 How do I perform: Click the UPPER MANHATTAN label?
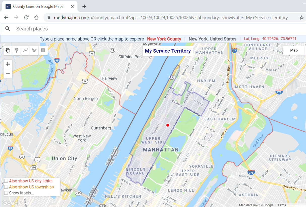(209, 51)
